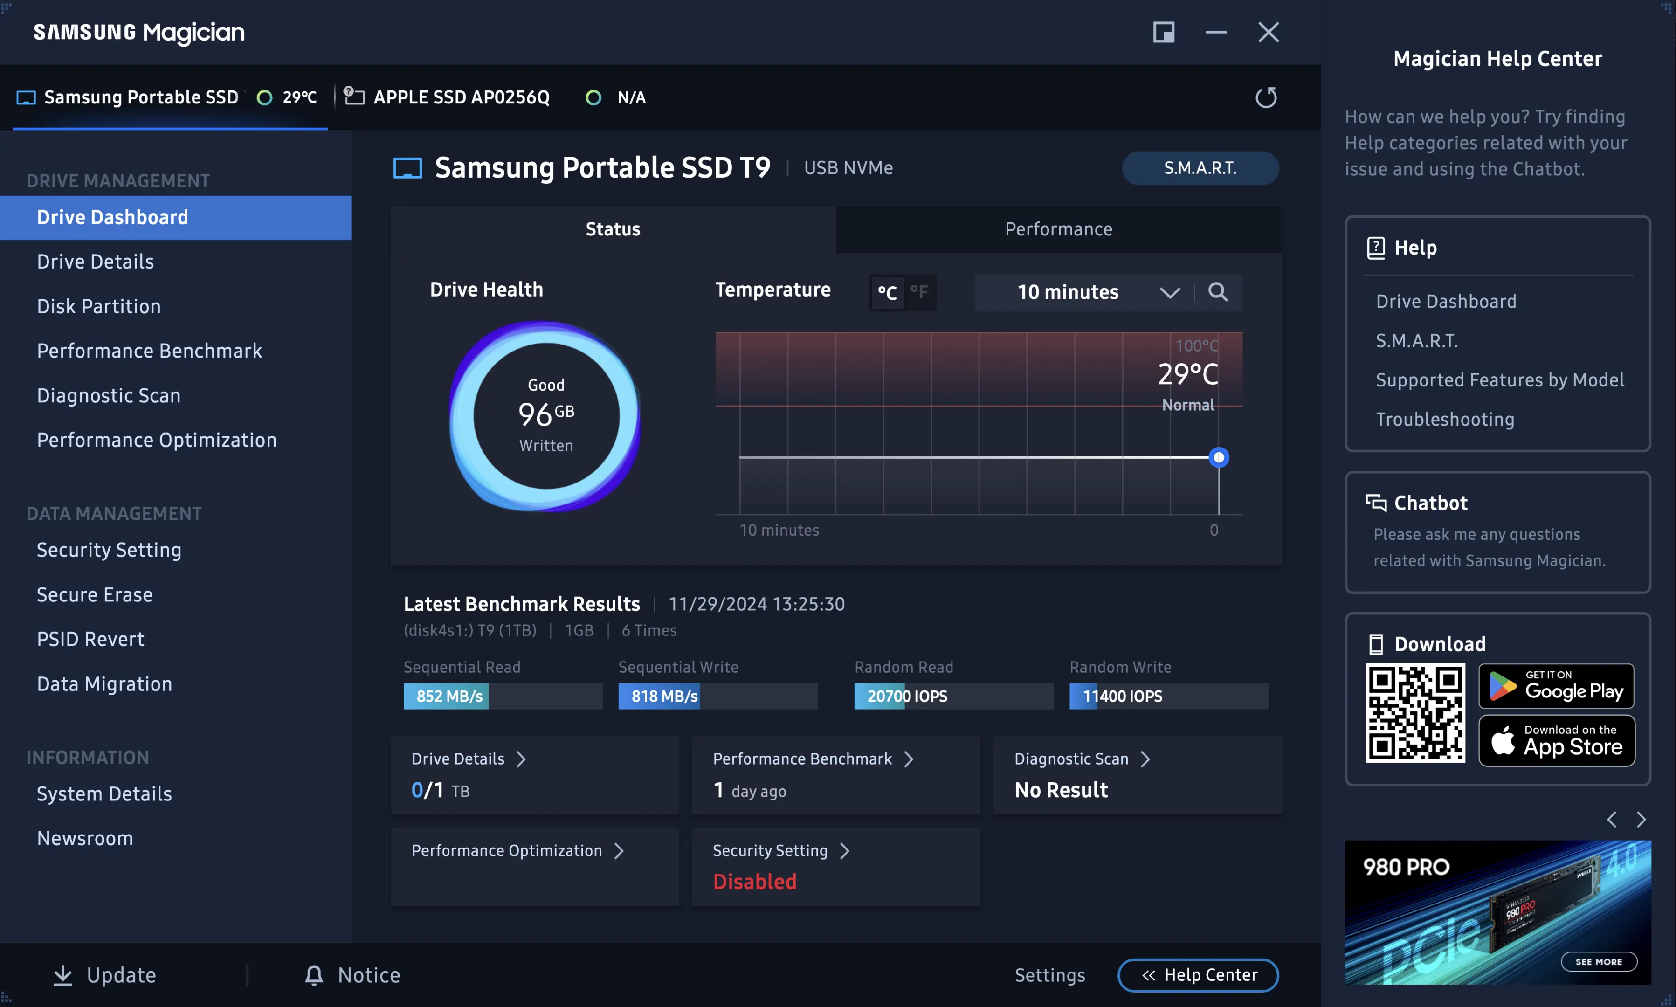Click the Sequential Write result bar
The image size is (1676, 1007).
pos(718,696)
